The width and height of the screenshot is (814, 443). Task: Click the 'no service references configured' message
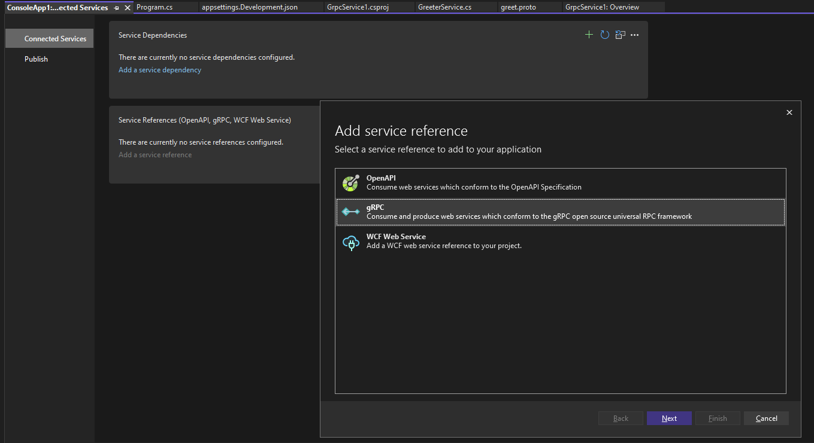pyautogui.click(x=201, y=142)
